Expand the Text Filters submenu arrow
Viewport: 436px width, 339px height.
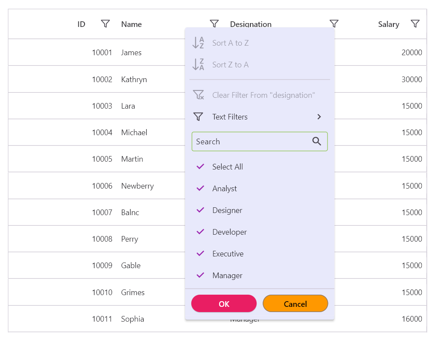click(x=319, y=117)
